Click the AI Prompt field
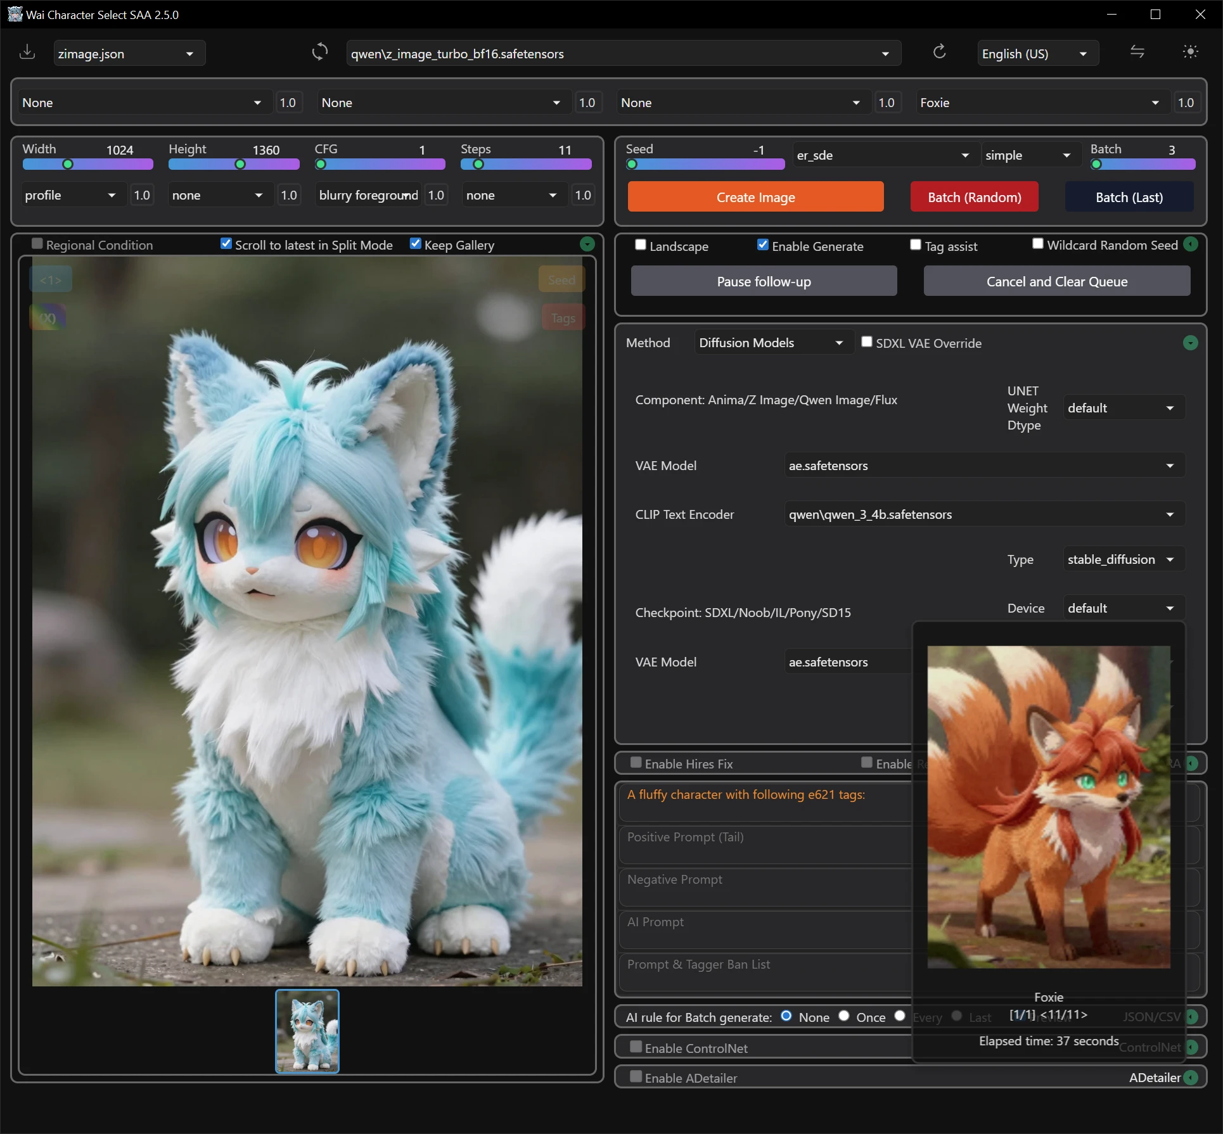Image resolution: width=1223 pixels, height=1134 pixels. coord(765,929)
